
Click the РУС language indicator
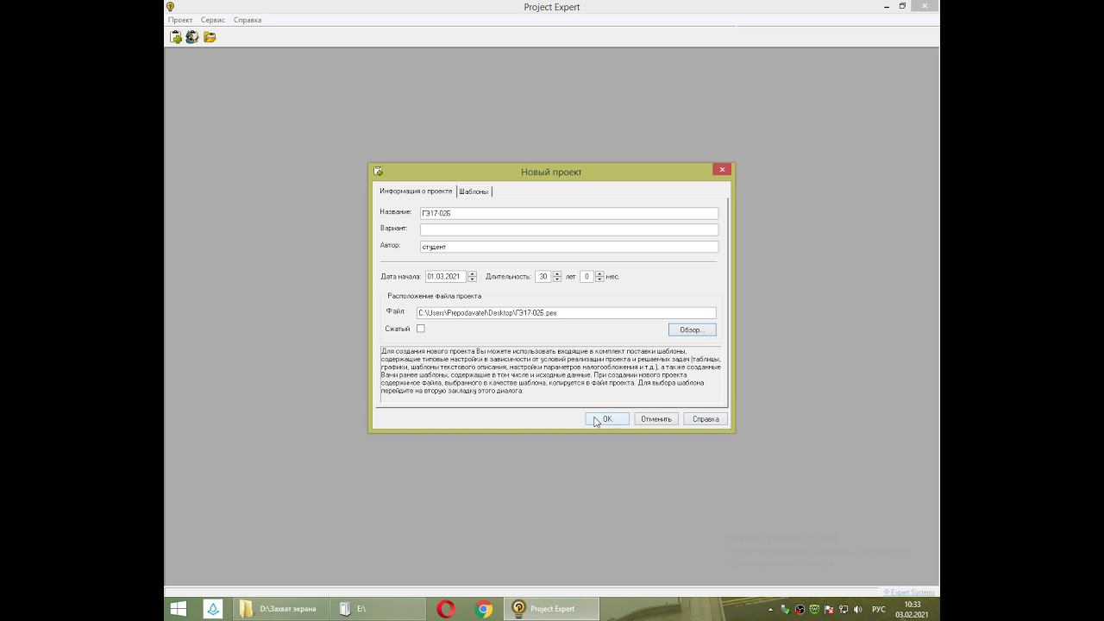tap(879, 609)
